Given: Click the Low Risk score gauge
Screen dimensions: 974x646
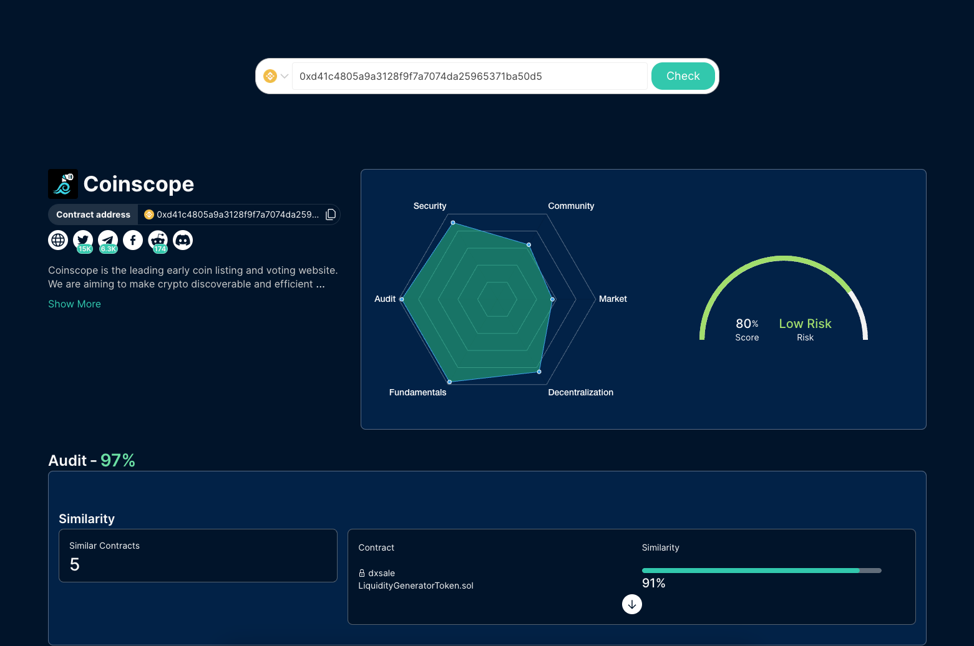Looking at the screenshot, I should (784, 299).
